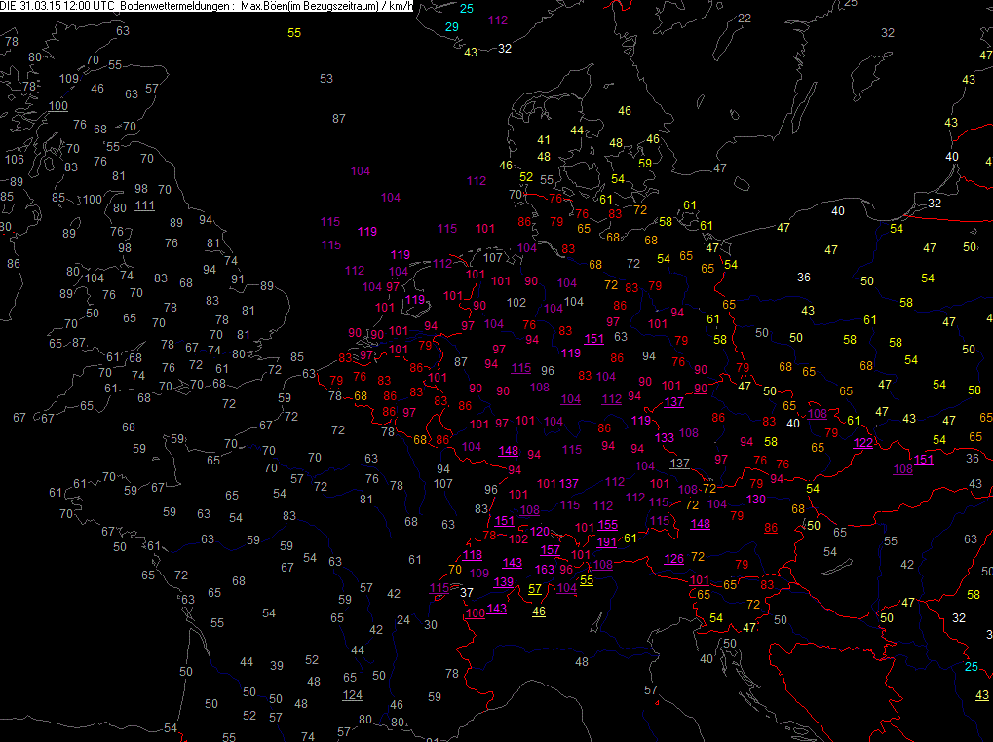993x742 pixels.
Task: Select the underlined 155 station reading
Action: (608, 525)
